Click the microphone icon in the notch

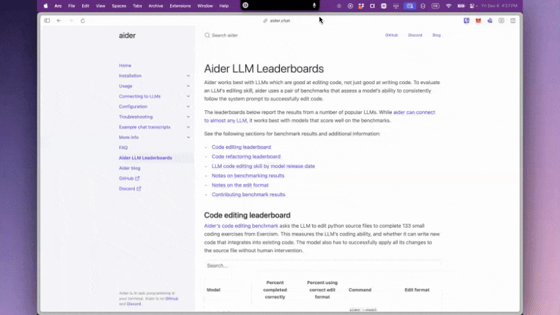314,5
